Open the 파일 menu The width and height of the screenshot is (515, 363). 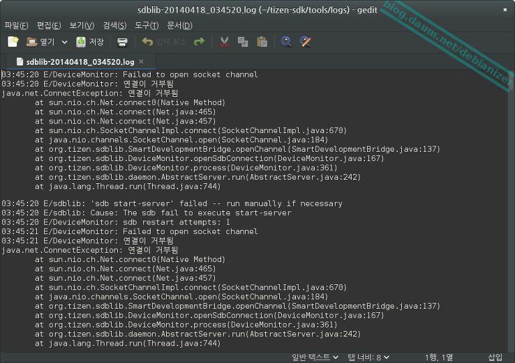coord(17,25)
